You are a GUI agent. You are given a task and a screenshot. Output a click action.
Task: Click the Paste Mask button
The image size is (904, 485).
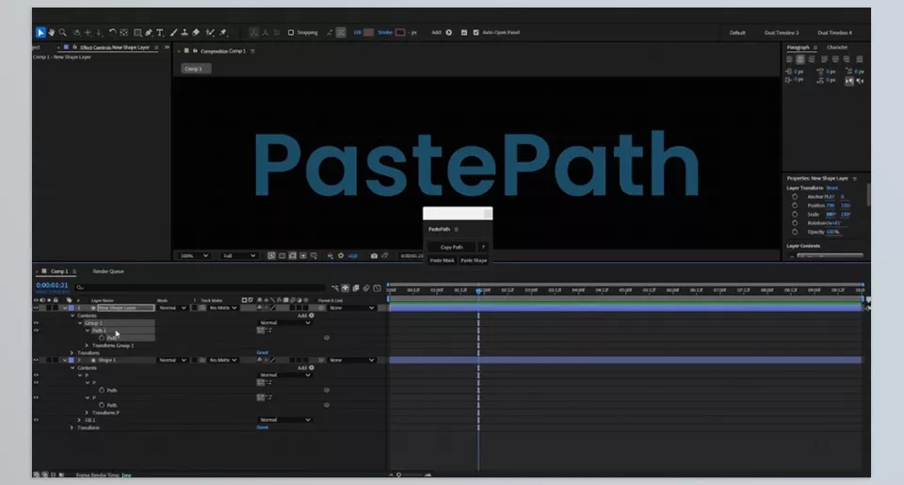tap(442, 261)
